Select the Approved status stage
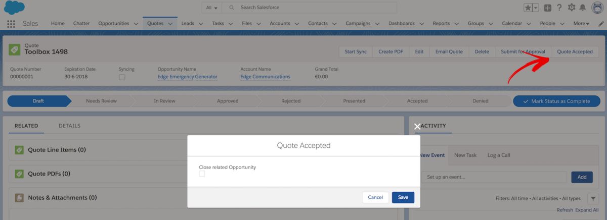607x220 pixels. (x=228, y=101)
